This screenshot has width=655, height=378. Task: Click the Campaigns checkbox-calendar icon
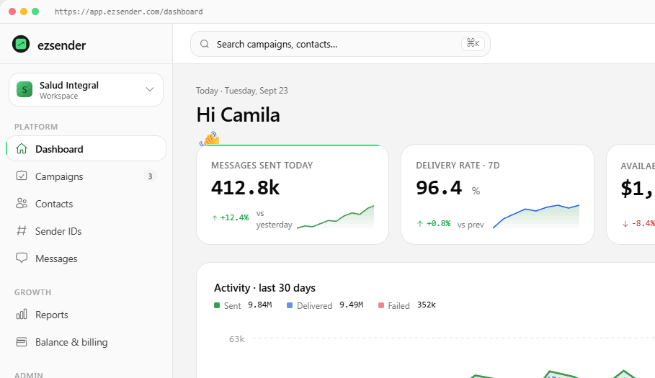click(22, 176)
